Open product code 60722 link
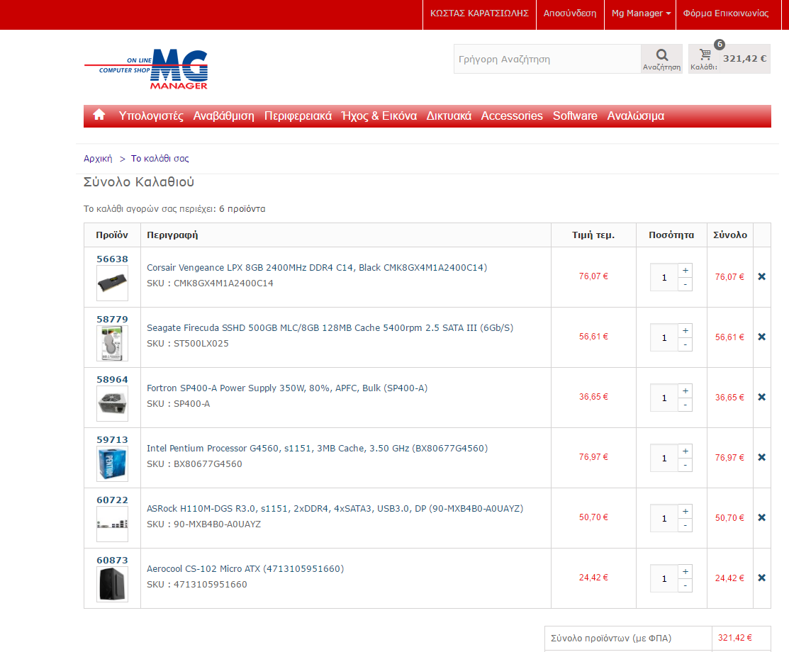 (112, 500)
